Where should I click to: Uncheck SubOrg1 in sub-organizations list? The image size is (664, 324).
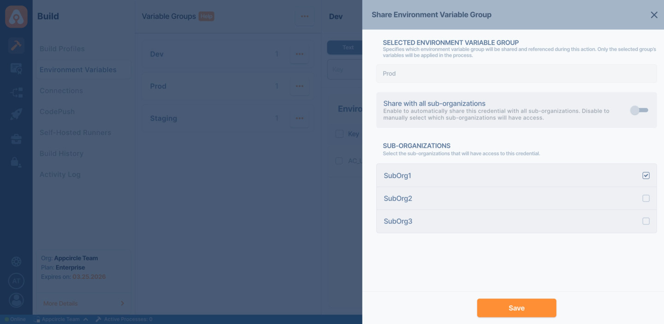646,175
